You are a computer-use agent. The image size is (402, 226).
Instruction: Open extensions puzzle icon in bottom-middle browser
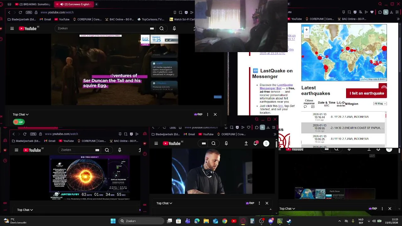[257, 127]
